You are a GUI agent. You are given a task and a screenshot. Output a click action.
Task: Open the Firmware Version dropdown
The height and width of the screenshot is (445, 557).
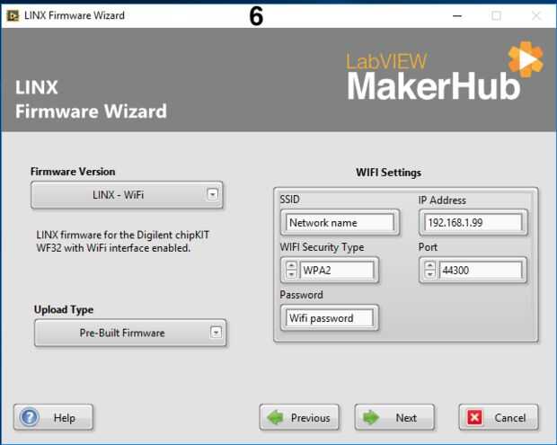point(127,195)
